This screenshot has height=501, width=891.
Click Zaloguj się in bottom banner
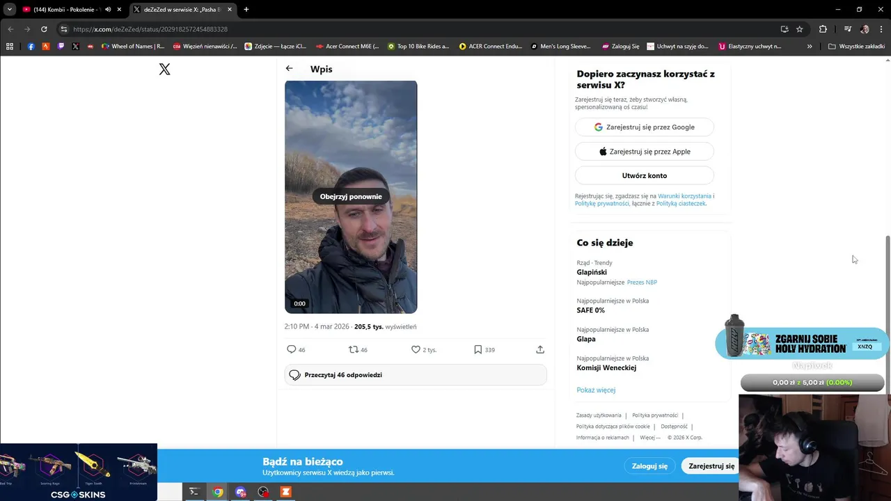click(649, 466)
